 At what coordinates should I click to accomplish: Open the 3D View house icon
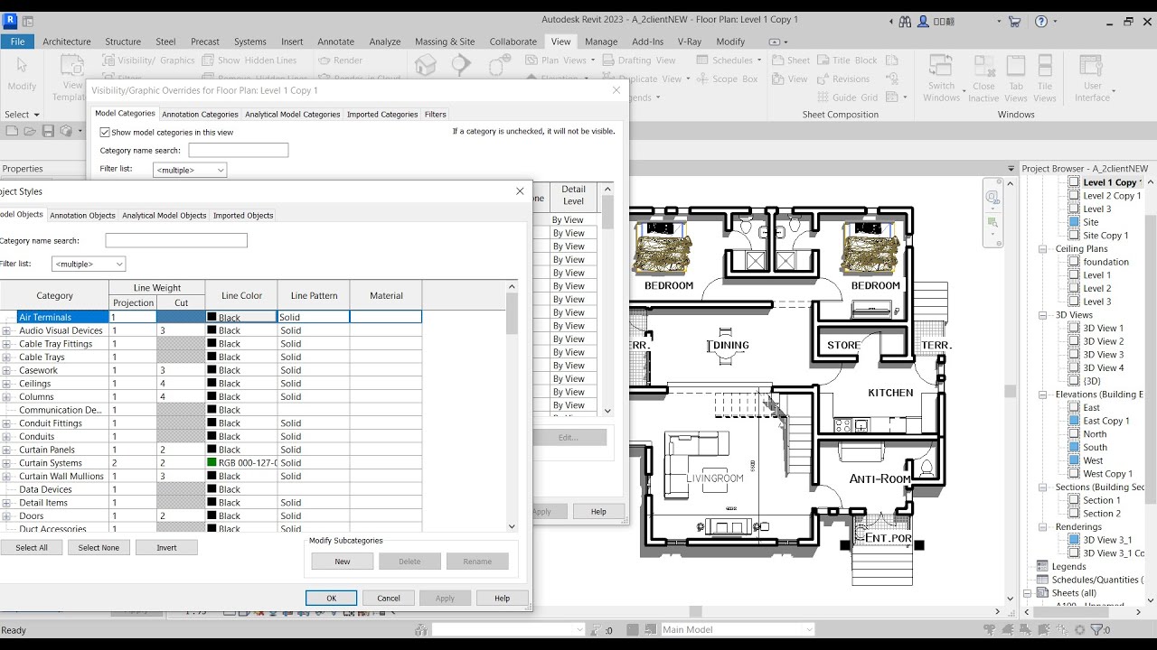426,64
